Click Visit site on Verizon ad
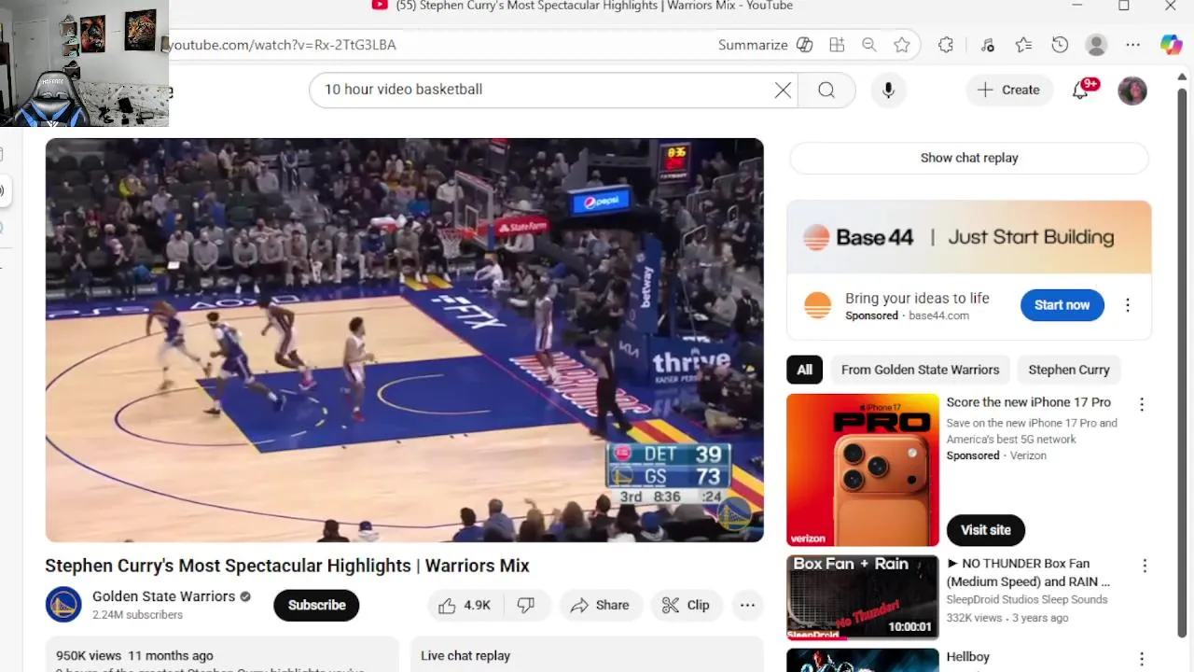This screenshot has width=1194, height=672. [986, 530]
